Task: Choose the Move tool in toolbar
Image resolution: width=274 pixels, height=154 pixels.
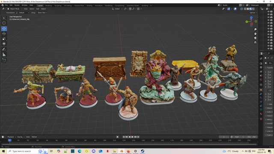Action: (4, 29)
